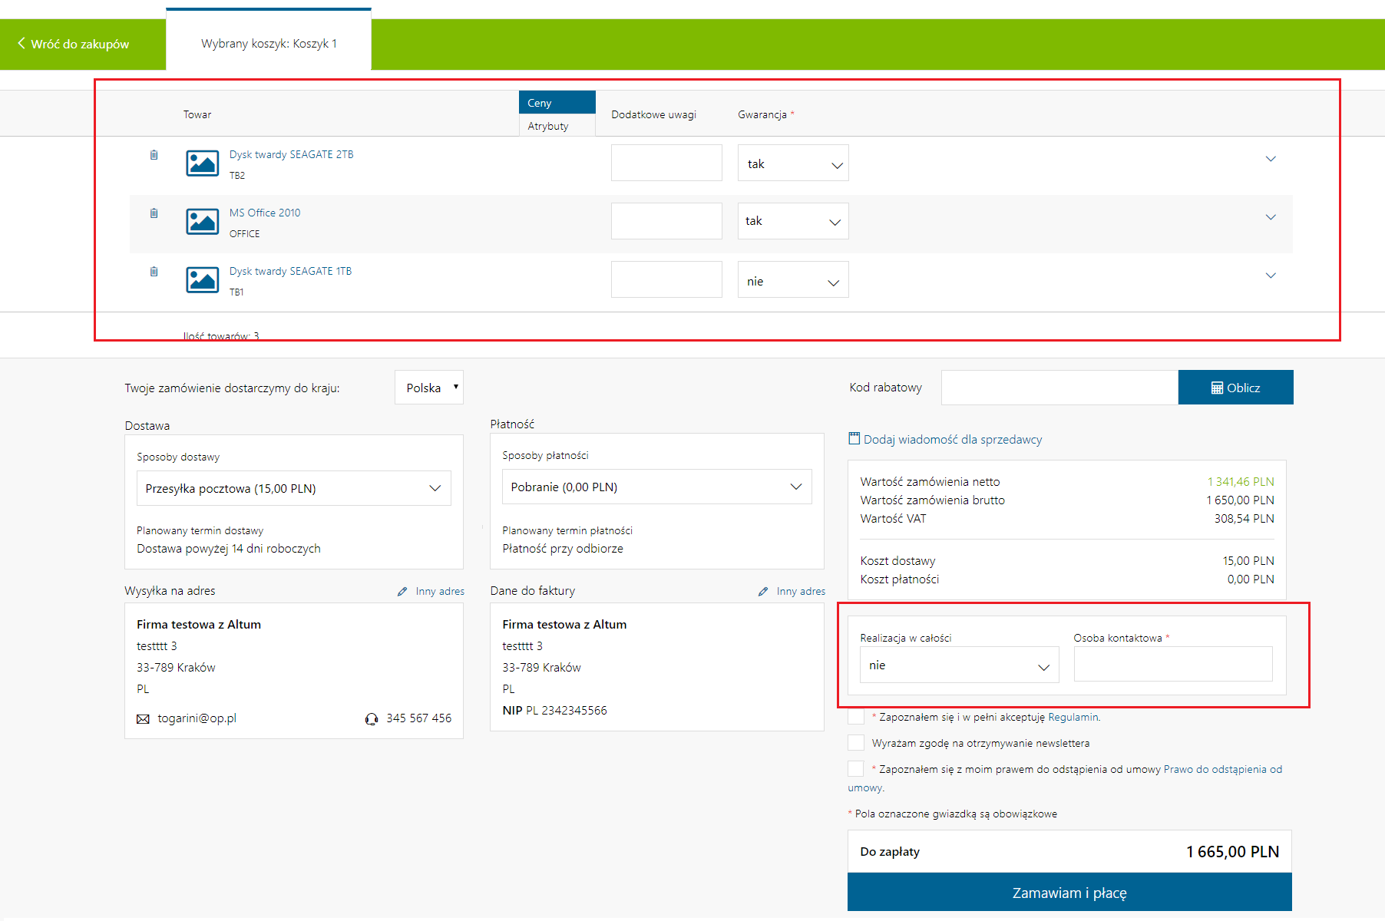The width and height of the screenshot is (1385, 921).
Task: Click the back arrow Wróć do zakupów
Action: 74,45
